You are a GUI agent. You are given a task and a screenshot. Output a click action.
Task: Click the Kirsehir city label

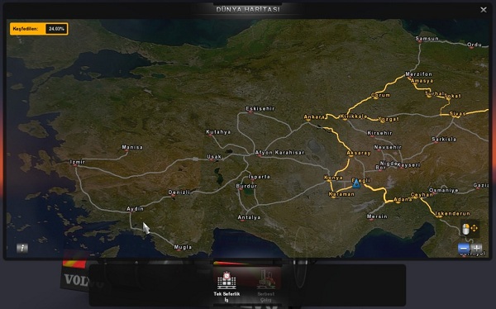pos(379,133)
